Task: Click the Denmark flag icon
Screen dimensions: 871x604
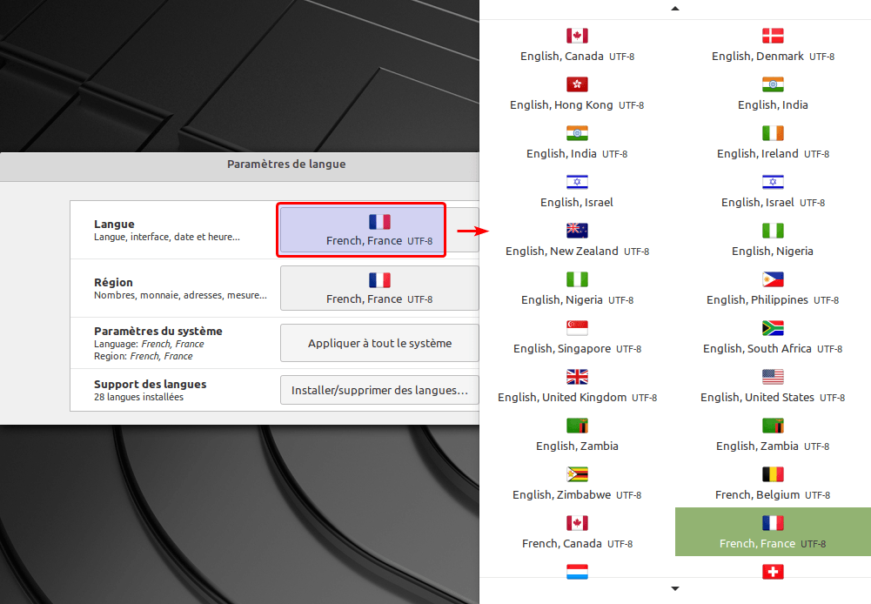Action: (773, 36)
